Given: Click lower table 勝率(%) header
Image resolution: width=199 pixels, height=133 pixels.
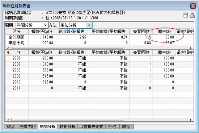Looking at the screenshot, I should coord(164,53).
